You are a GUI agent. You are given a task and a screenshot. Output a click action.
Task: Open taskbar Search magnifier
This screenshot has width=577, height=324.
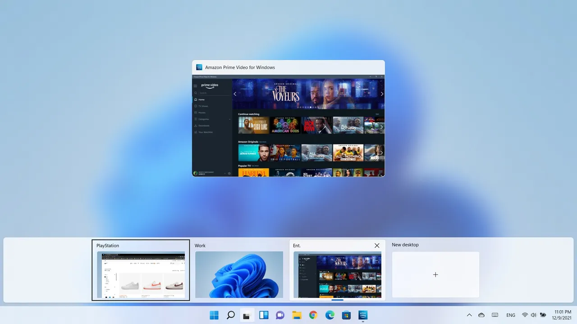point(230,315)
